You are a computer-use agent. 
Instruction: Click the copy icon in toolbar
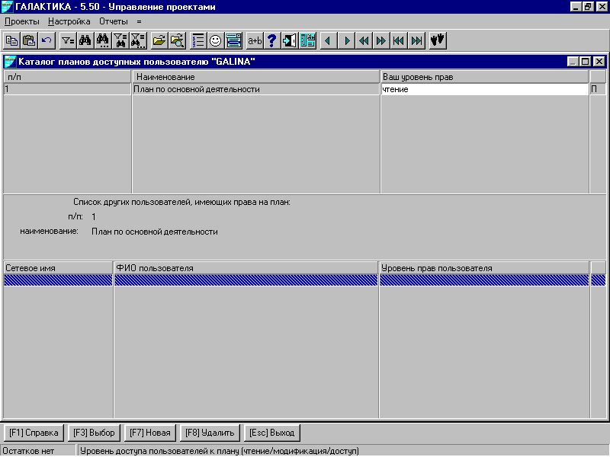[x=11, y=40]
